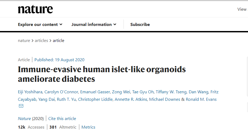248x139 pixels.
Task: Click author Emanuel Gasser
Action: (x=95, y=92)
